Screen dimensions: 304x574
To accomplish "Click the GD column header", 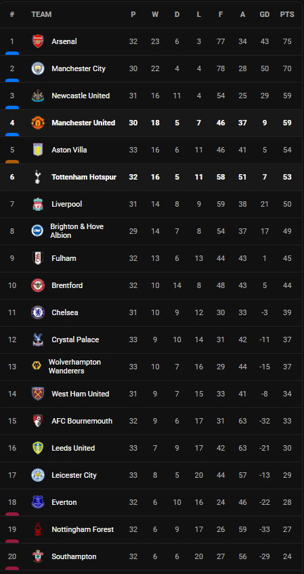I will coord(265,14).
